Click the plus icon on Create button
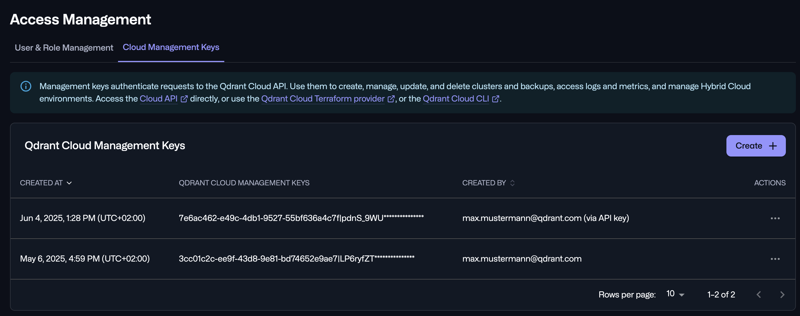 [773, 146]
